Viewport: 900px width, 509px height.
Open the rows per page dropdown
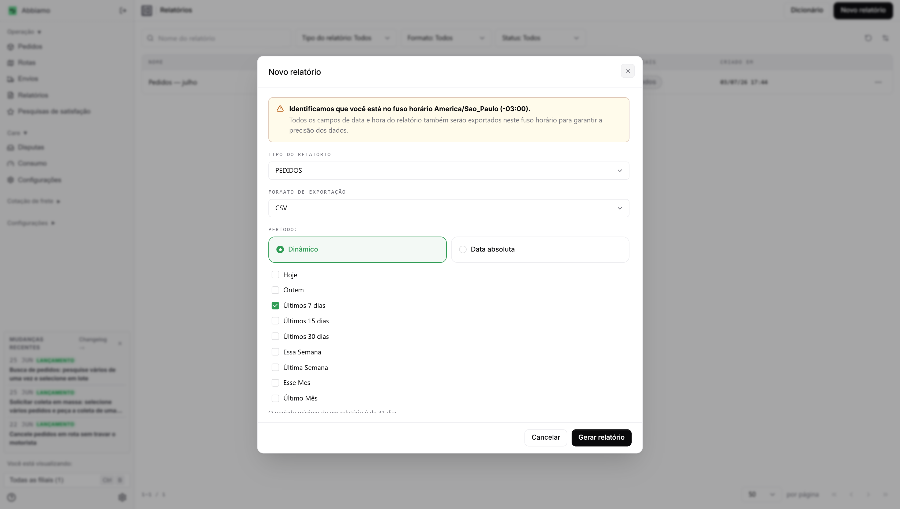pos(762,495)
